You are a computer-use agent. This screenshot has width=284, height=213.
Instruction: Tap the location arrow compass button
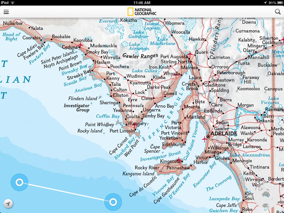click(8, 204)
